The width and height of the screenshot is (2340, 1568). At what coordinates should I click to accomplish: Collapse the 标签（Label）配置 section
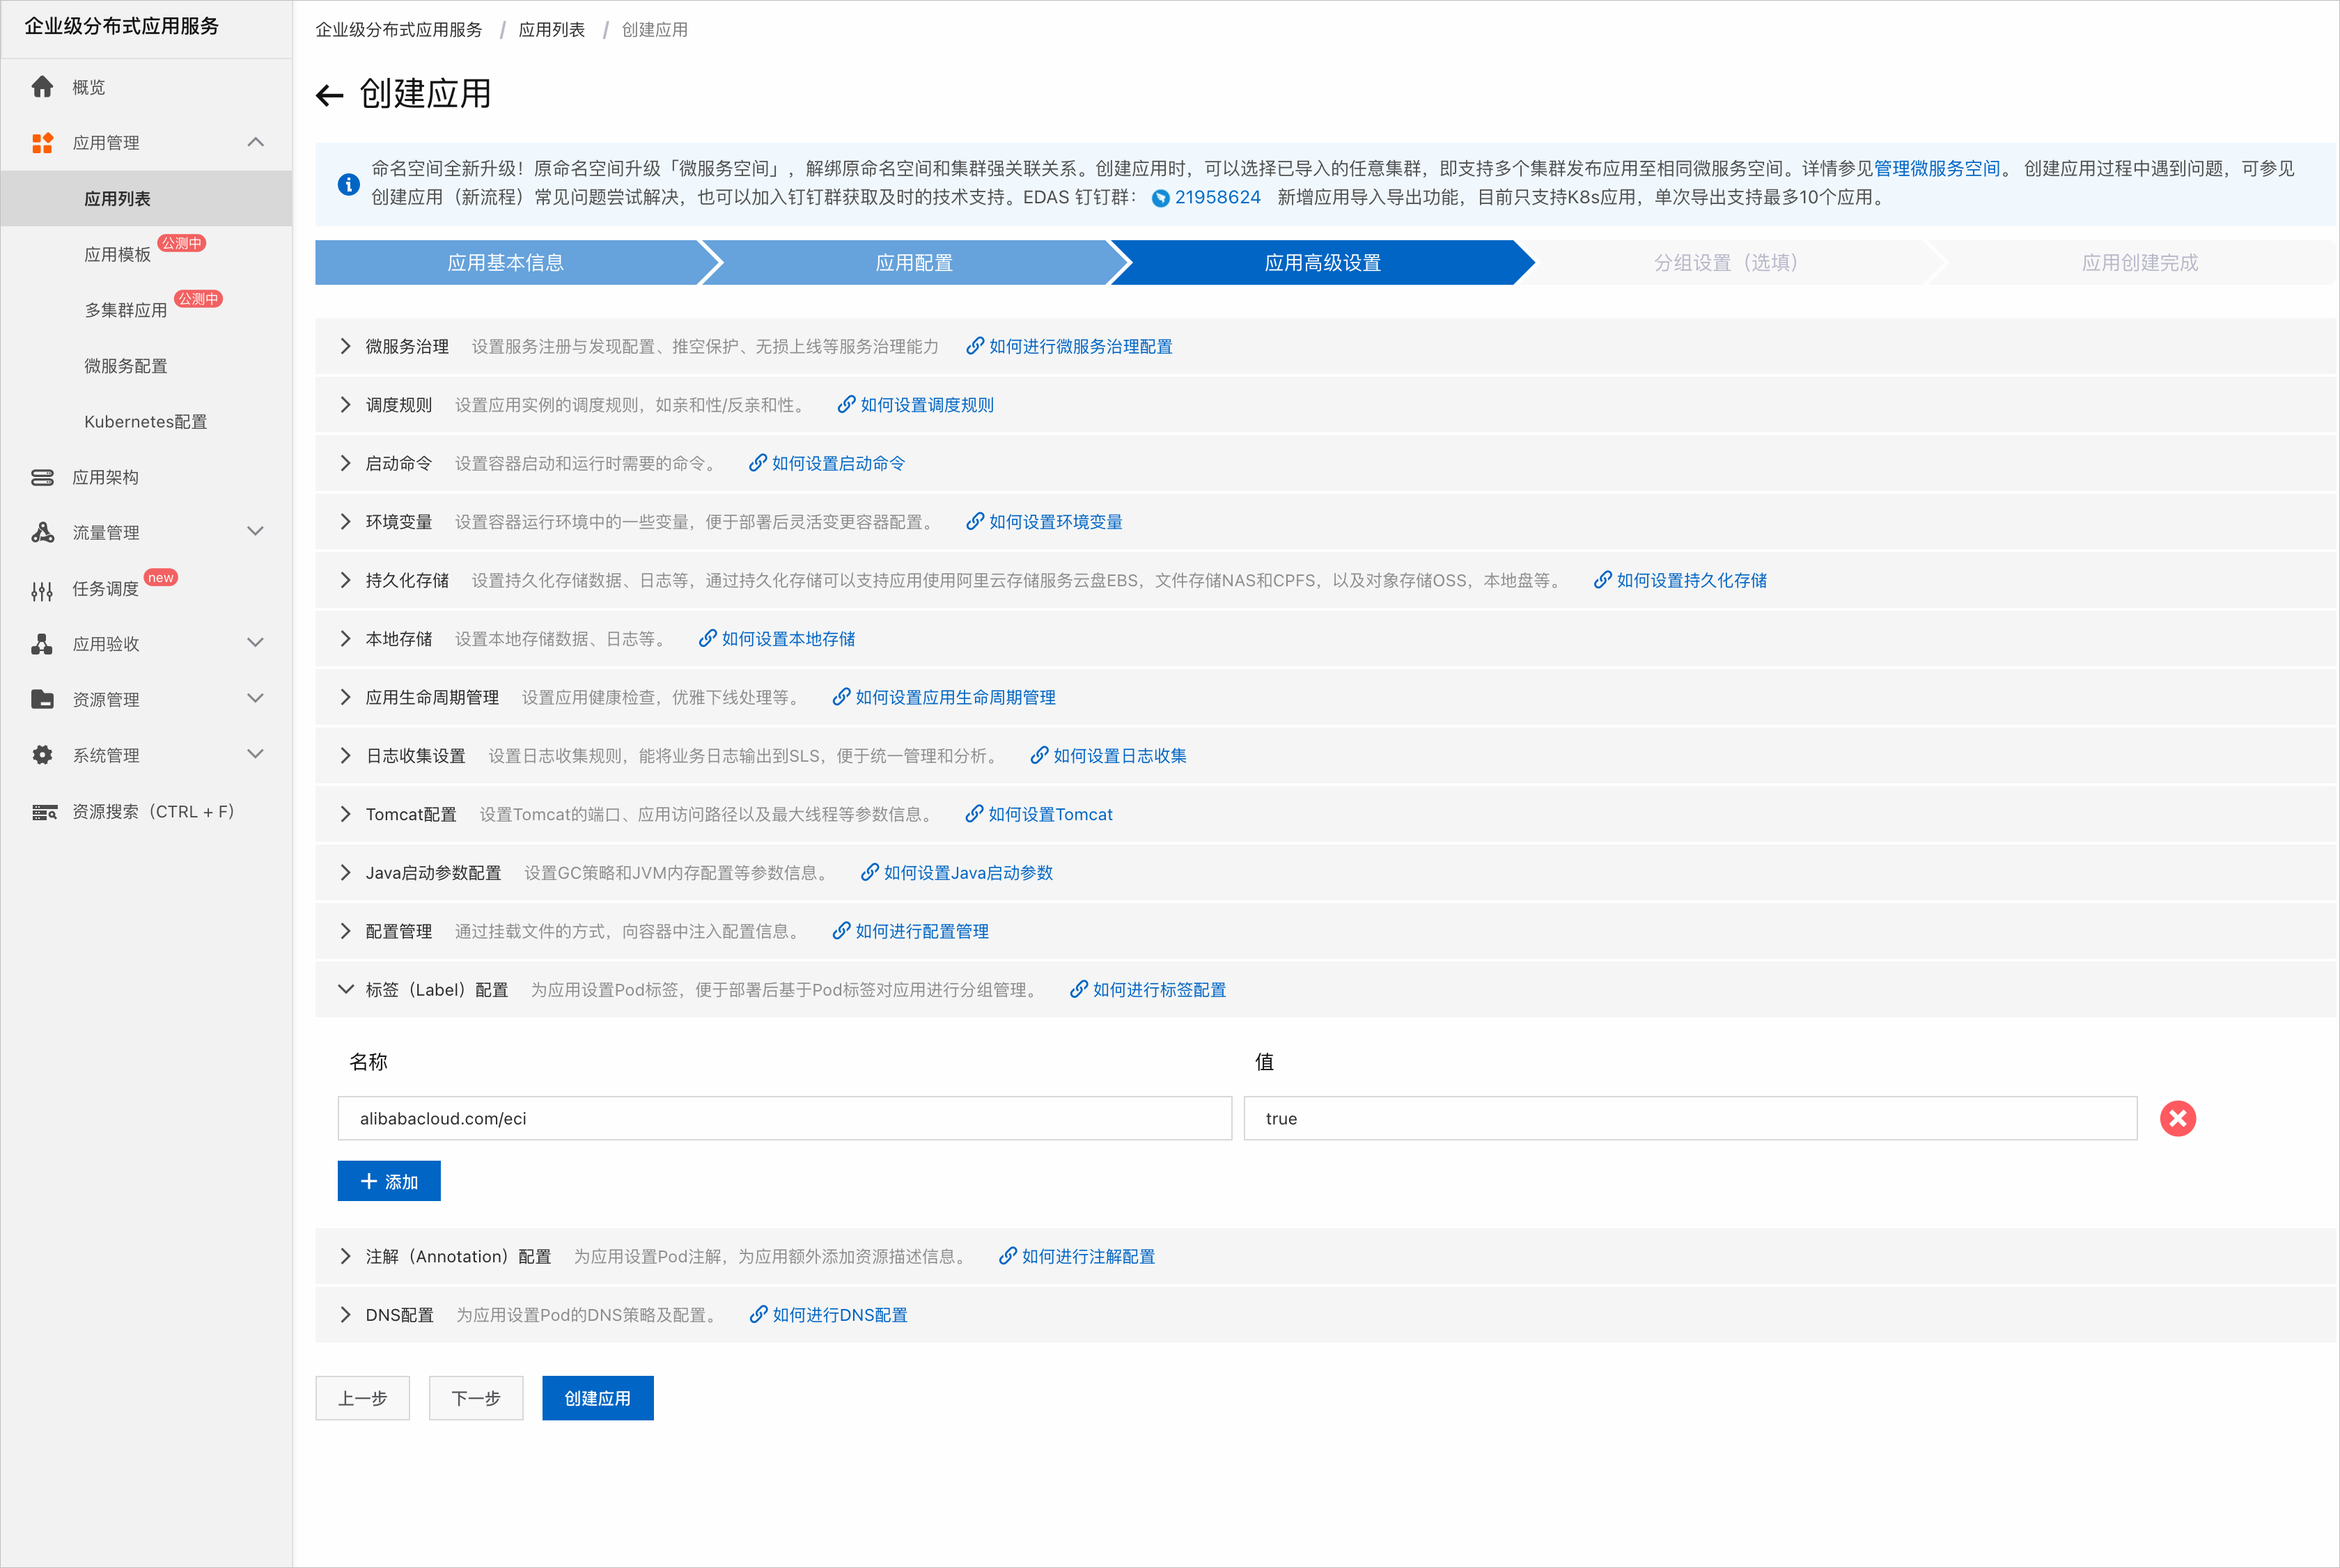[345, 989]
